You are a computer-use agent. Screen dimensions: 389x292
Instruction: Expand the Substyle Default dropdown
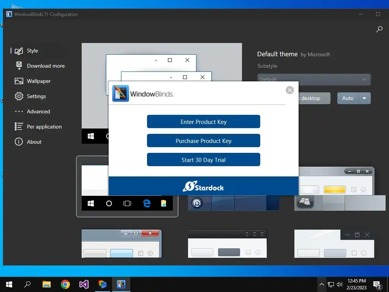tap(314, 80)
